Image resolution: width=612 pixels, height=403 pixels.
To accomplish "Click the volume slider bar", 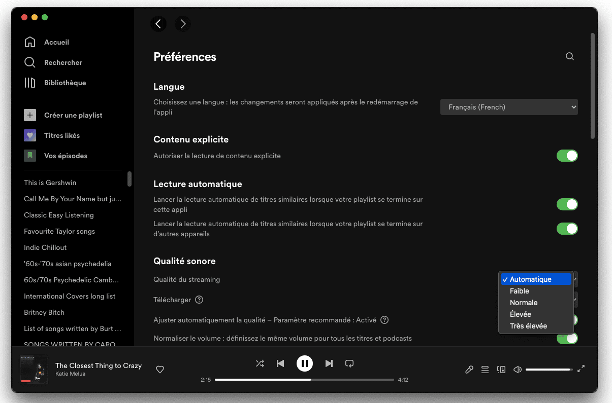I will (x=549, y=370).
